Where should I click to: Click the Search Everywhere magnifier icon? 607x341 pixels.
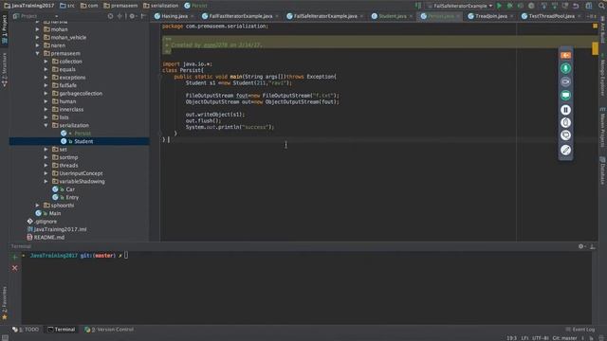(601, 6)
